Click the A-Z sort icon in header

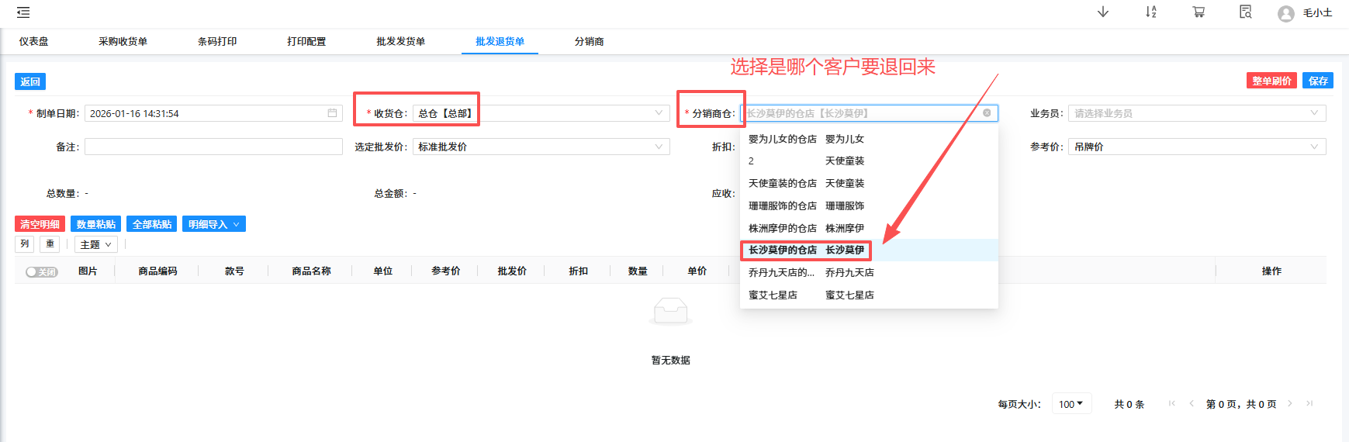coord(1151,12)
